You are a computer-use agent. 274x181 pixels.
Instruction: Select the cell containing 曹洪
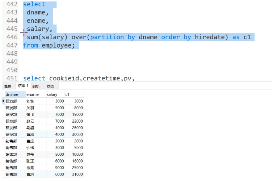click(x=36, y=174)
